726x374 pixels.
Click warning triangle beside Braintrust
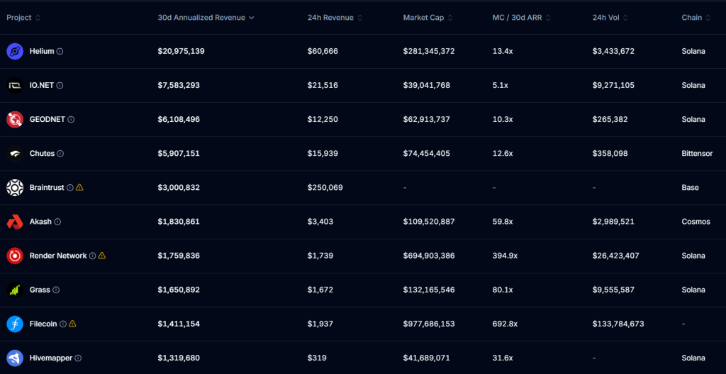(79, 188)
